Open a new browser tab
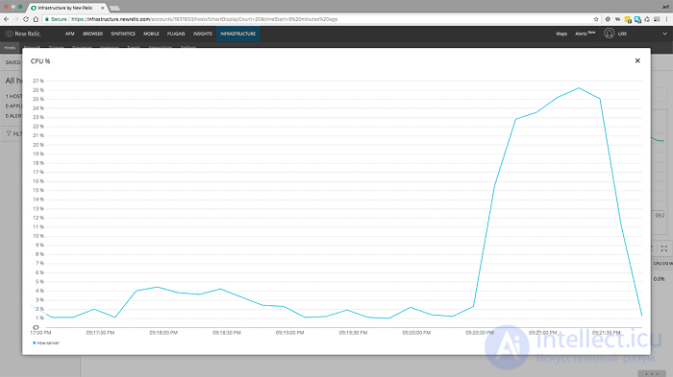 click(114, 8)
